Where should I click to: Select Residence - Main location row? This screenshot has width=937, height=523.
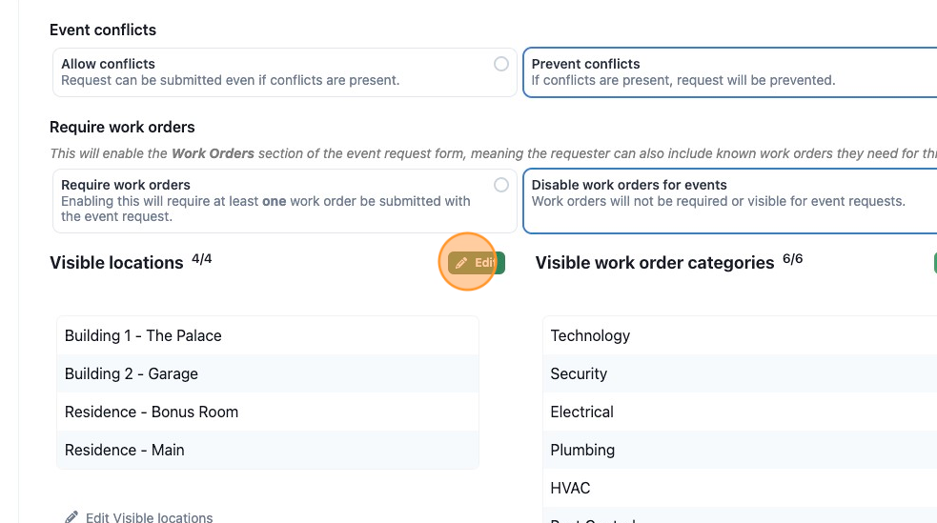[x=268, y=451]
